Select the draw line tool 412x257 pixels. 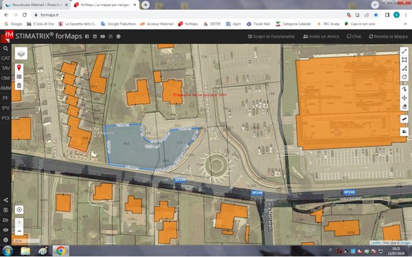point(404,51)
